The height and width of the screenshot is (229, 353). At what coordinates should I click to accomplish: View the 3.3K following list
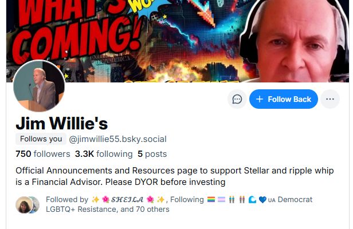pos(104,154)
